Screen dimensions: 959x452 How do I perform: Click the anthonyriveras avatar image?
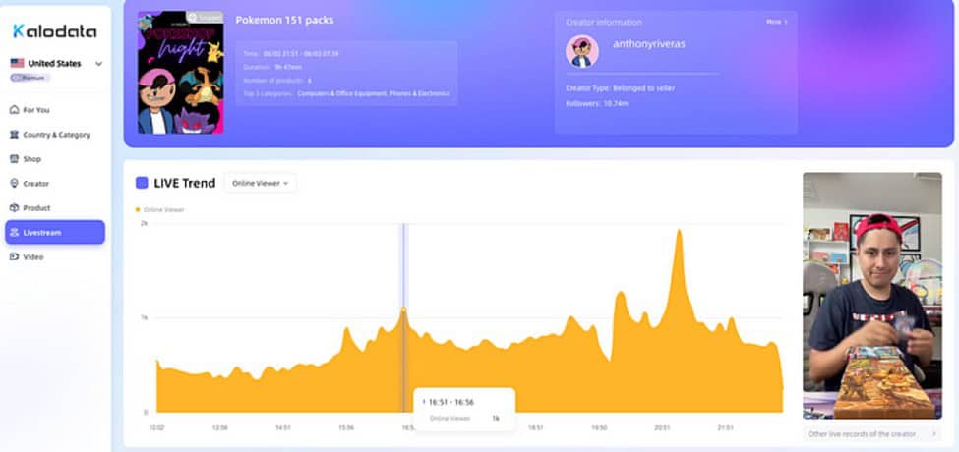click(x=582, y=51)
